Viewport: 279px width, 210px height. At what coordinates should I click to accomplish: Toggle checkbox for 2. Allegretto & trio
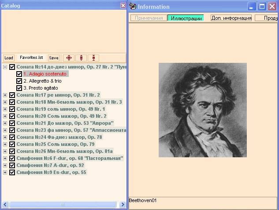19,81
